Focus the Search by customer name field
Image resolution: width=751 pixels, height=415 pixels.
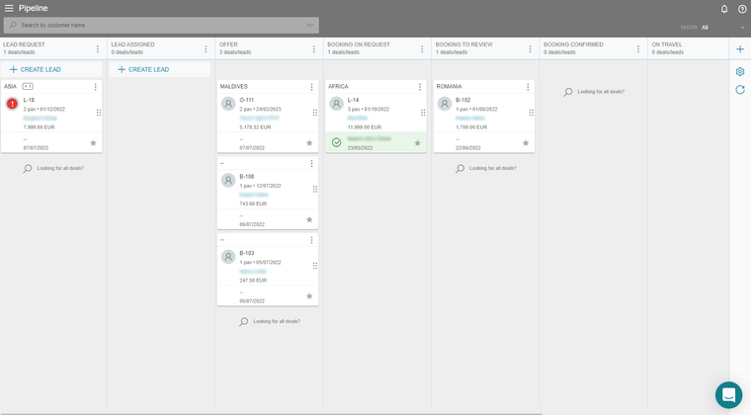(x=161, y=26)
